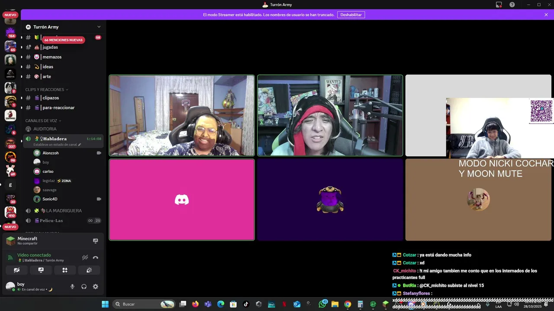Open the jugadas channel

[x=63, y=47]
